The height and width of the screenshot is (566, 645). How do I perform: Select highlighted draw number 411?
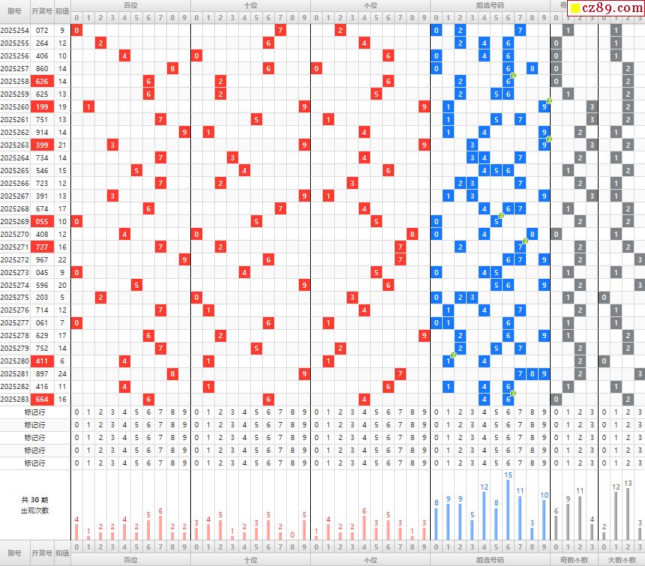(x=42, y=361)
